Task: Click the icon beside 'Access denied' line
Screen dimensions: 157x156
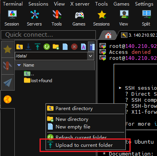Action: pos(103,52)
